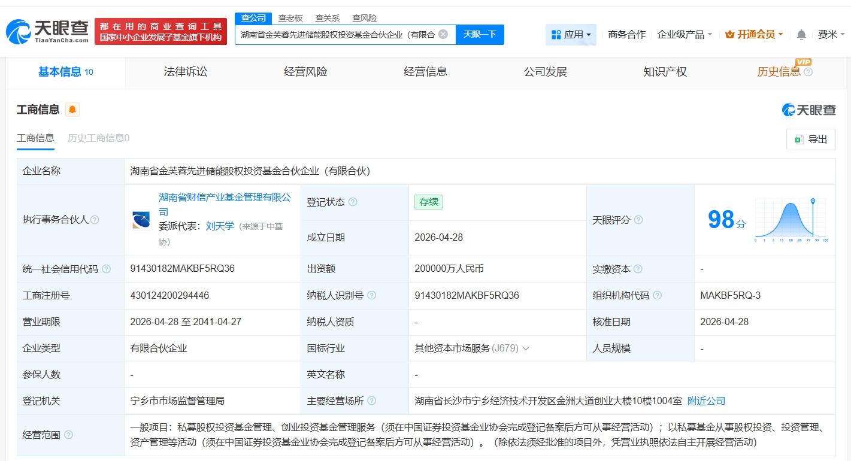Screen dimensions: 851x461
Task: Click the 湖南省财信产业基金 company logo thumbnail
Action: tap(141, 220)
